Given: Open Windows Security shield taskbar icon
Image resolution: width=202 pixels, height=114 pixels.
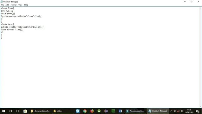Looking at the screenshot, I should (78, 111).
